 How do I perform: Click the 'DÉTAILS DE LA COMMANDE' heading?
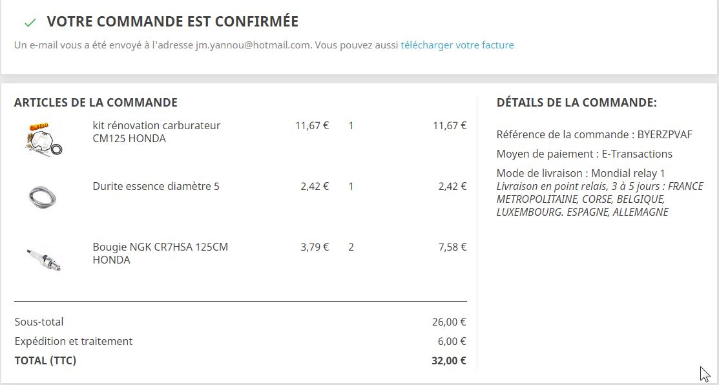pos(576,102)
